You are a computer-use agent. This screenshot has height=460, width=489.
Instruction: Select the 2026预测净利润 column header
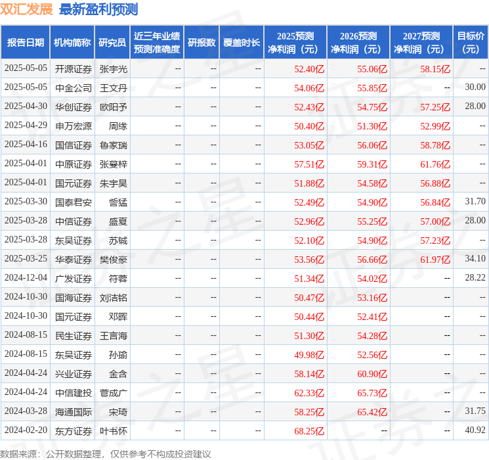pyautogui.click(x=358, y=43)
